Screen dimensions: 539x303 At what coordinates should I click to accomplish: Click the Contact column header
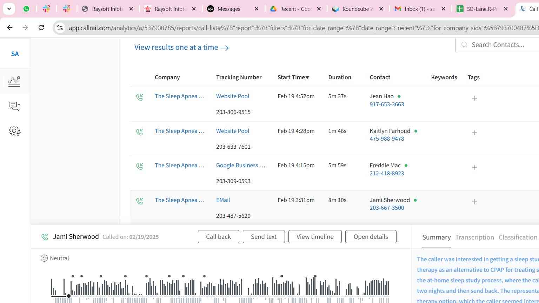coord(380,77)
